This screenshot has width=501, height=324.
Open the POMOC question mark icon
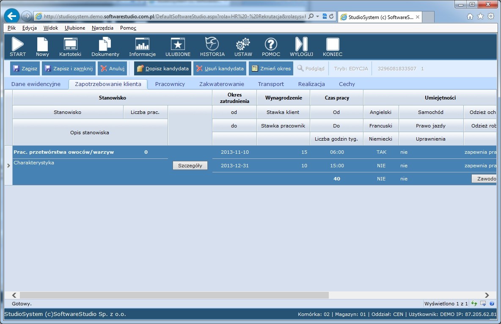click(271, 47)
